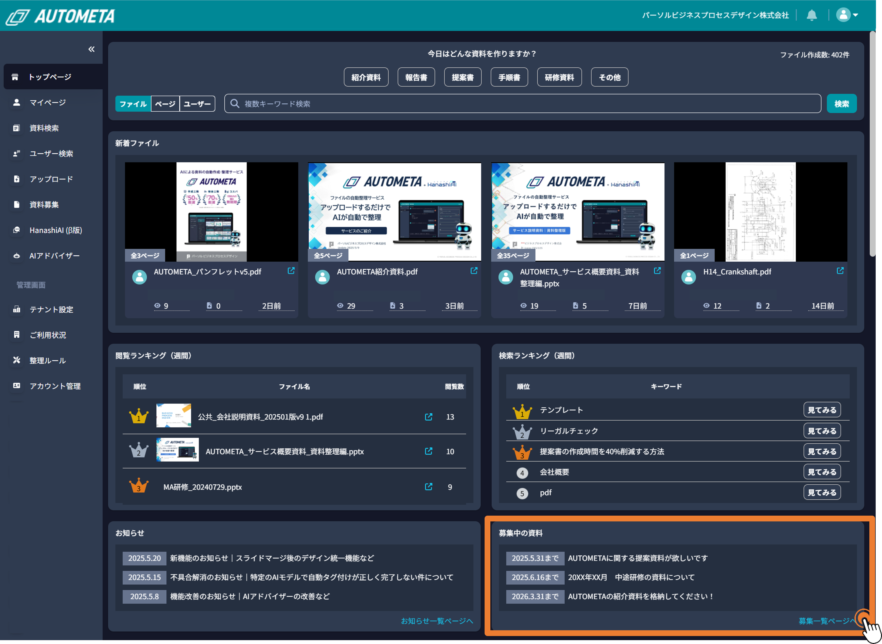Open H14_Crankshaft.pdf thumbnail
Viewport: 882px width, 644px height.
[x=760, y=212]
